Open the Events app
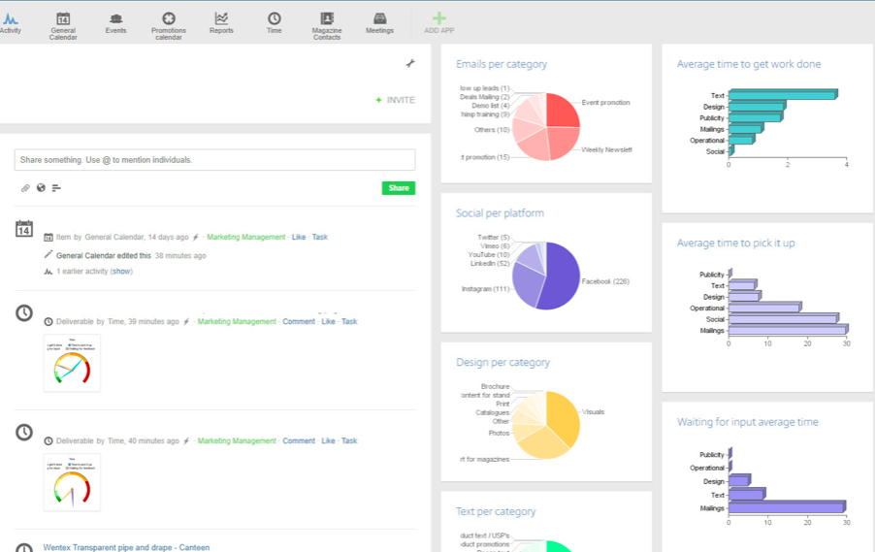 (x=115, y=23)
